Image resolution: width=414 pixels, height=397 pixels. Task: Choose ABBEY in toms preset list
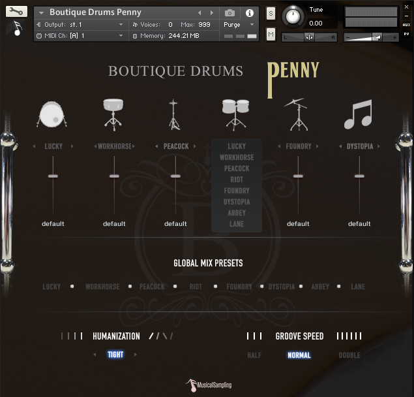pos(237,213)
